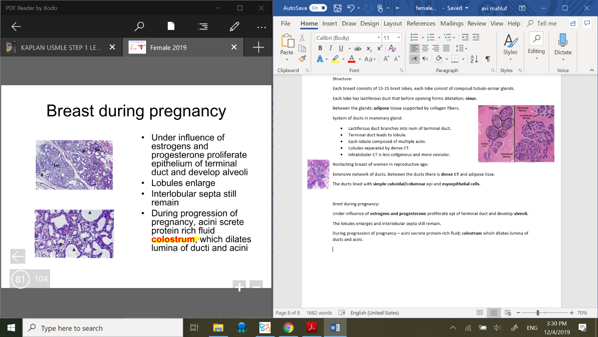Click the pencil annotate icon in Xodo
The height and width of the screenshot is (337, 598).
234,27
